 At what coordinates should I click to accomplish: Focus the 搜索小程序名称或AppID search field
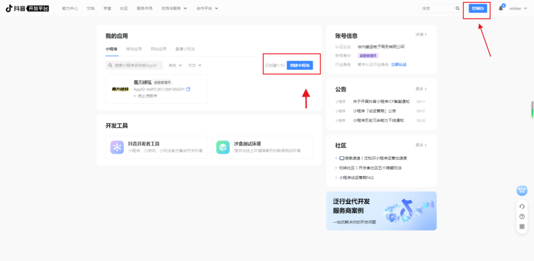pos(137,65)
